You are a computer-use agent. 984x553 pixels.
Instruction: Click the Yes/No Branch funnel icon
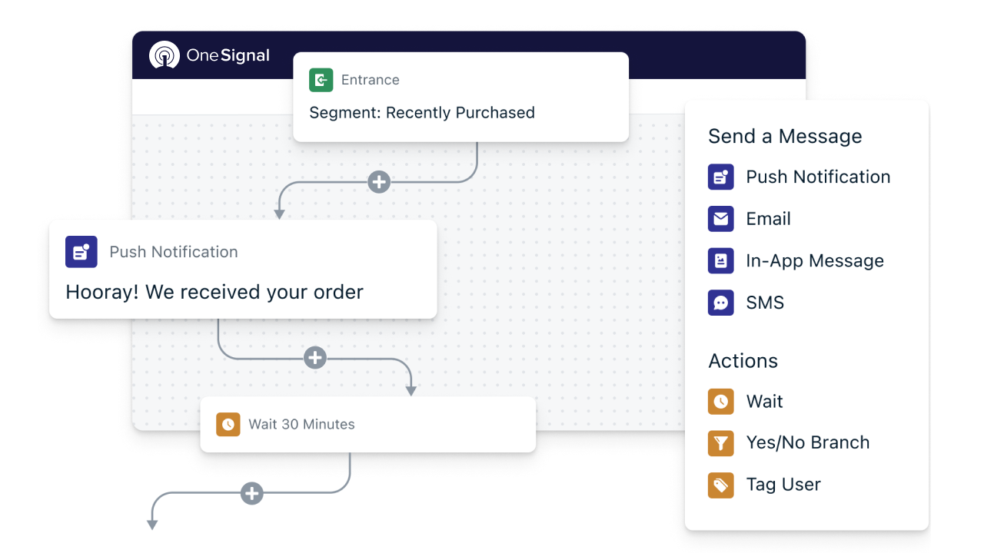pos(720,442)
